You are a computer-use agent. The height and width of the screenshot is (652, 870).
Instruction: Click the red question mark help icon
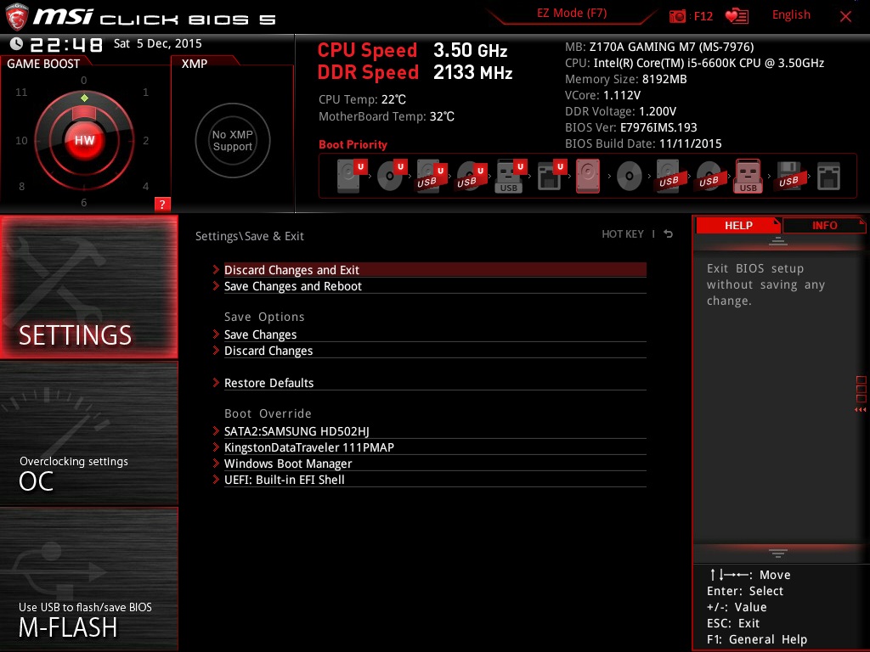pyautogui.click(x=162, y=204)
